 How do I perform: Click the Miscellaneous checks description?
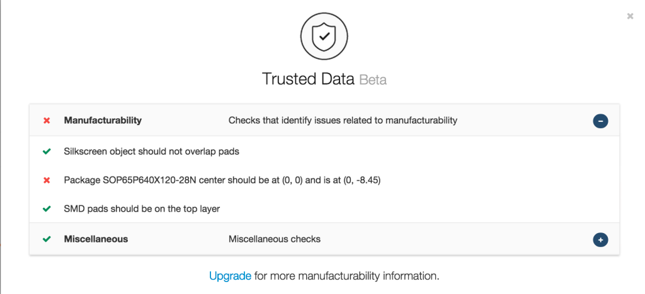coord(275,239)
